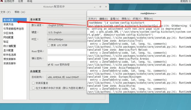Open the 时区 Africa/Abidjan dropdown
191x110 pixels.
point(67,39)
